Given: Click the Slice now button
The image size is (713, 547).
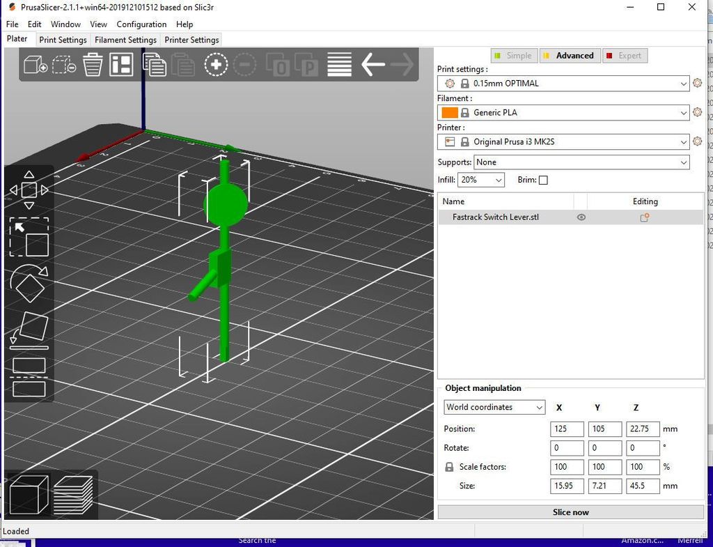Looking at the screenshot, I should tap(570, 512).
